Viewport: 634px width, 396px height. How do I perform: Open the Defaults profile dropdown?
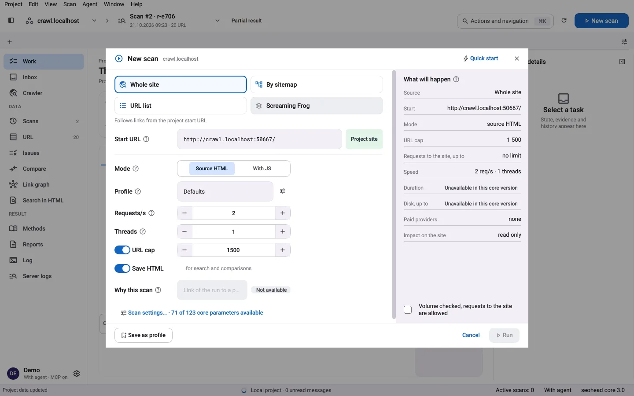(225, 191)
